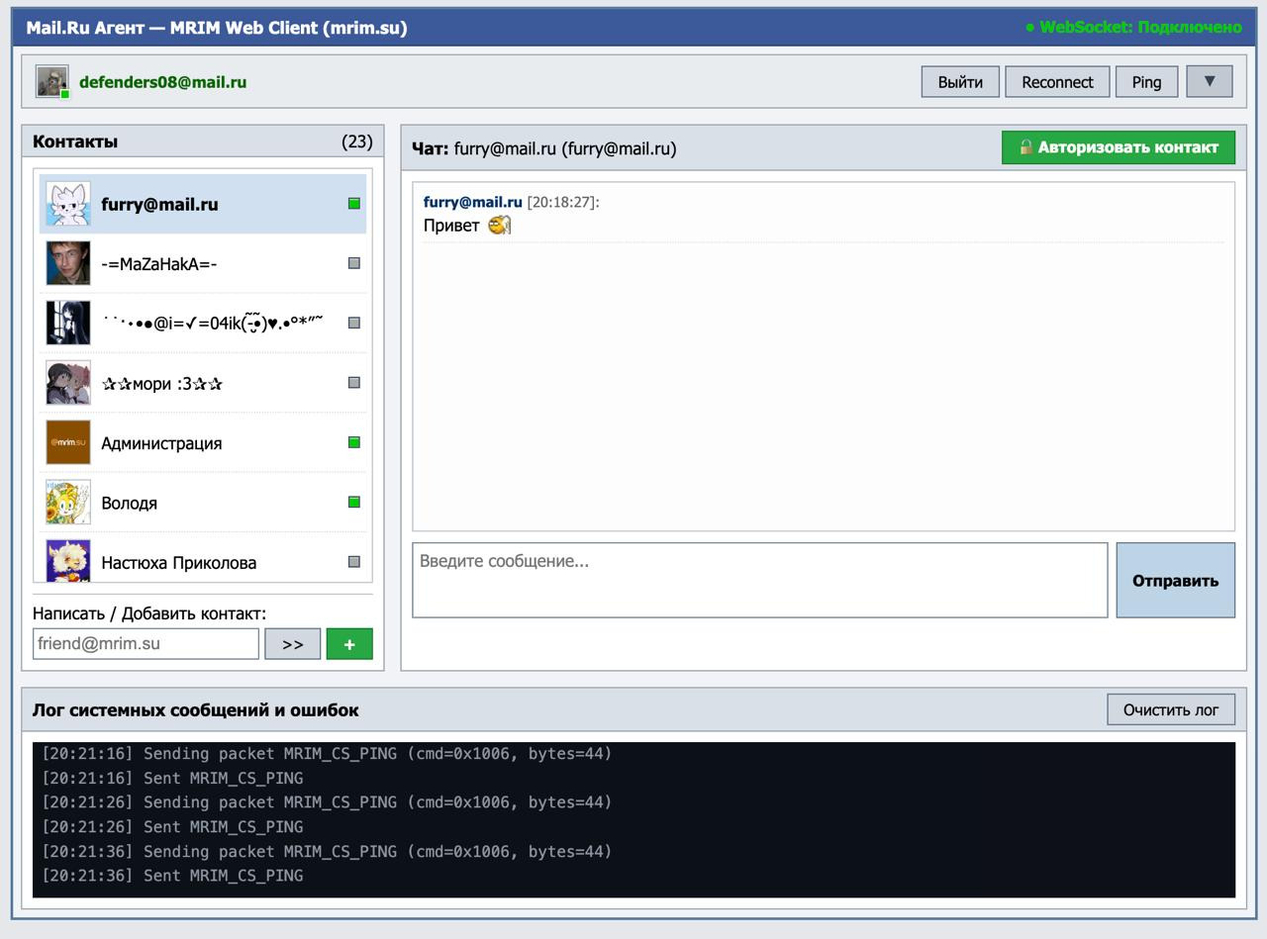Viewport: 1267px width, 939px height.
Task: Focus the friend@mrim.su contact input field
Action: 146,643
